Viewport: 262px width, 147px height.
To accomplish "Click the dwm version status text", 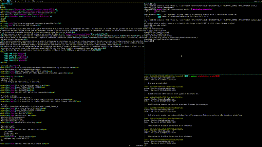I will point(258,1).
